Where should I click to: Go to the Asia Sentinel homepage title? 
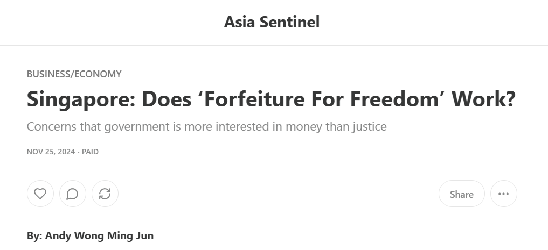pyautogui.click(x=272, y=22)
